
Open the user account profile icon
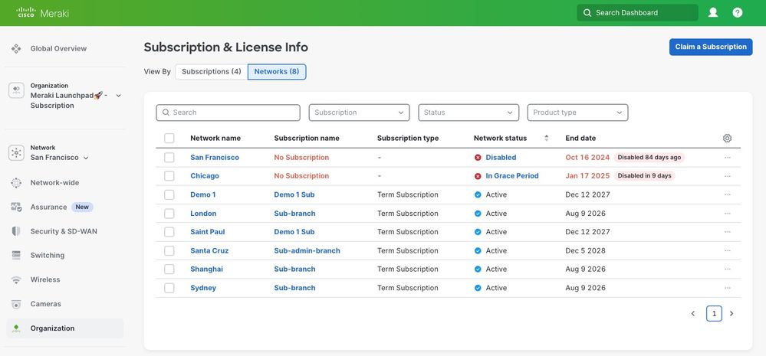[713, 13]
